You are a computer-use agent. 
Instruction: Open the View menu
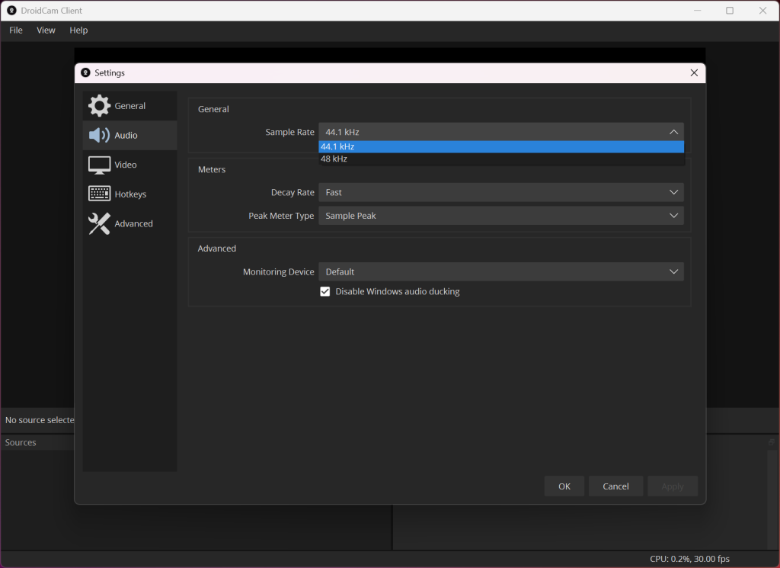46,30
